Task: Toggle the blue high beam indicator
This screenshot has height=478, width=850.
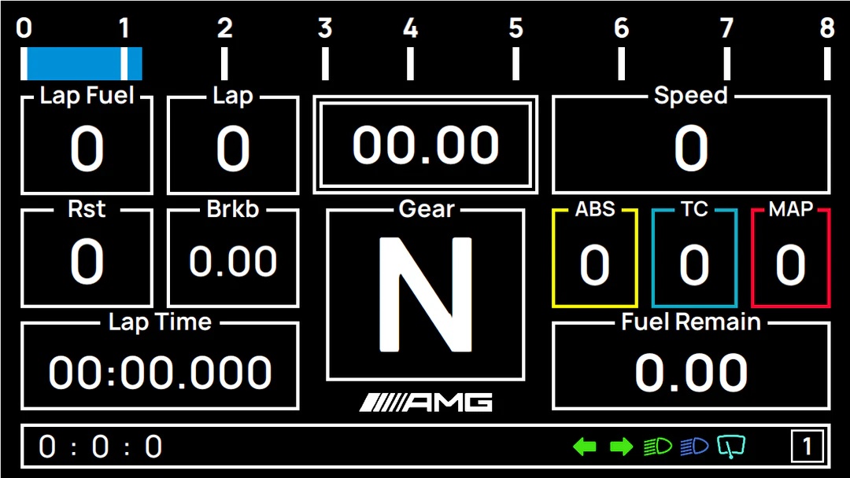Action: pos(694,447)
